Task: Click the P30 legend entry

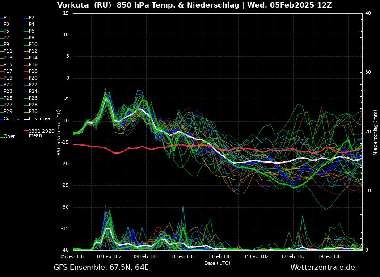Action: (33, 112)
